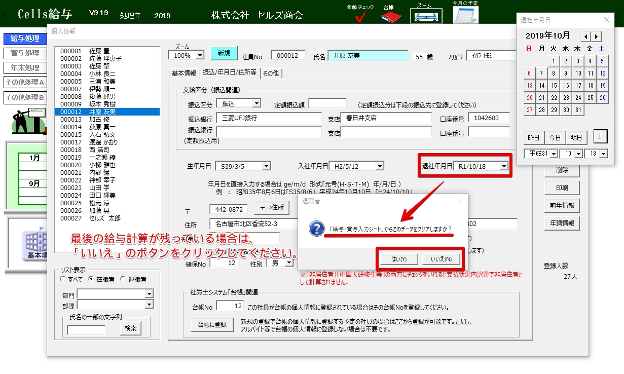Click the down arrow button in calendar
The width and height of the screenshot is (624, 374).
pos(600,136)
